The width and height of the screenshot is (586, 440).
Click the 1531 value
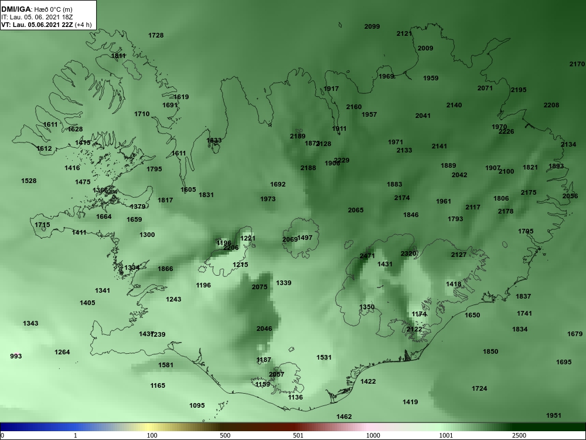tap(324, 357)
